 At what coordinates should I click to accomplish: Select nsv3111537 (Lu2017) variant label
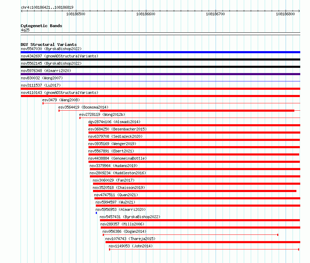[41, 85]
